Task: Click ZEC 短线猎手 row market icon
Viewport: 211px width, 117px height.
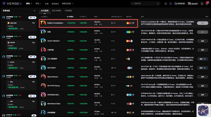Action: pyautogui.click(x=128, y=59)
